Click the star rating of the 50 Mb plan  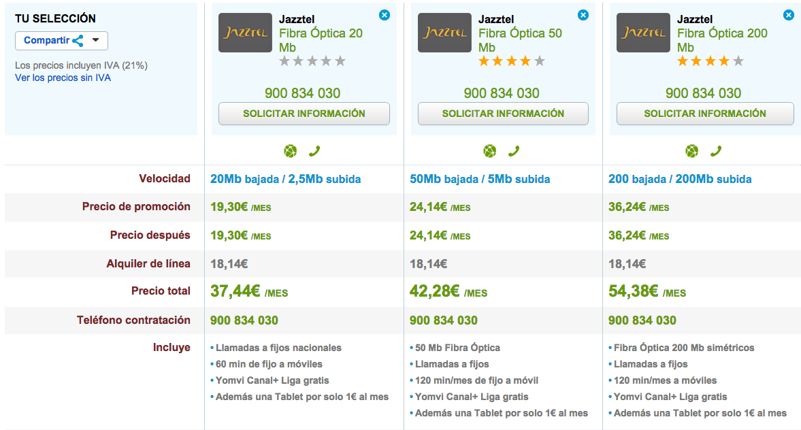(512, 61)
